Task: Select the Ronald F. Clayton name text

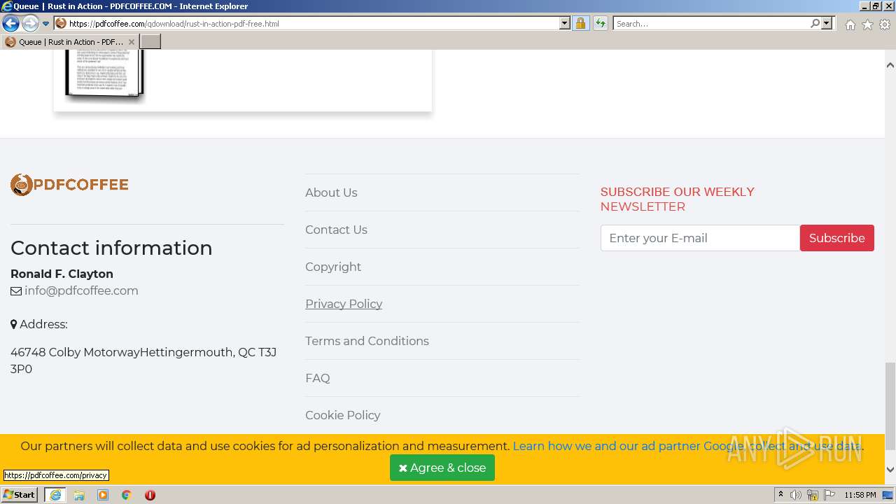Action: (62, 274)
